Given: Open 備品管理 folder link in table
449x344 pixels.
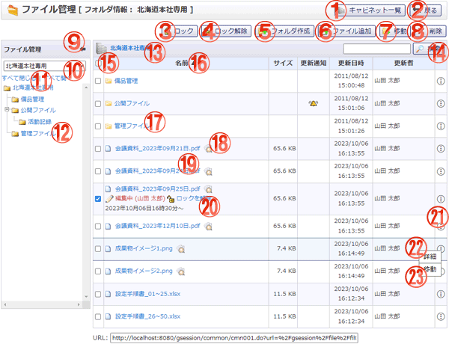Looking at the screenshot, I should (x=126, y=81).
